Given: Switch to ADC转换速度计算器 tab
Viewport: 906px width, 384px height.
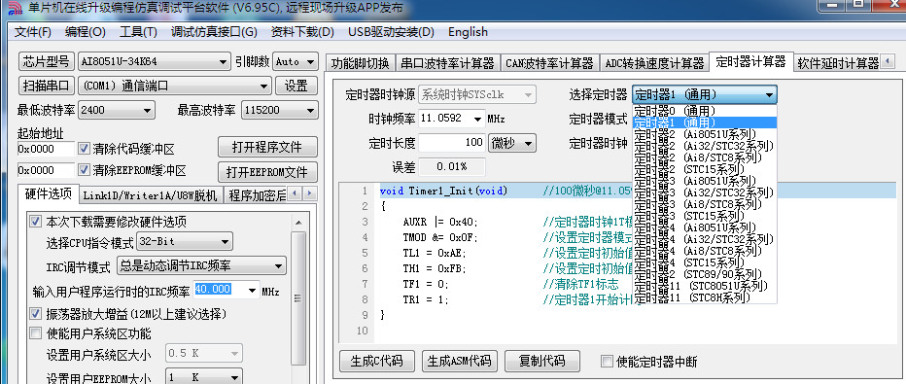Looking at the screenshot, I should [x=654, y=63].
